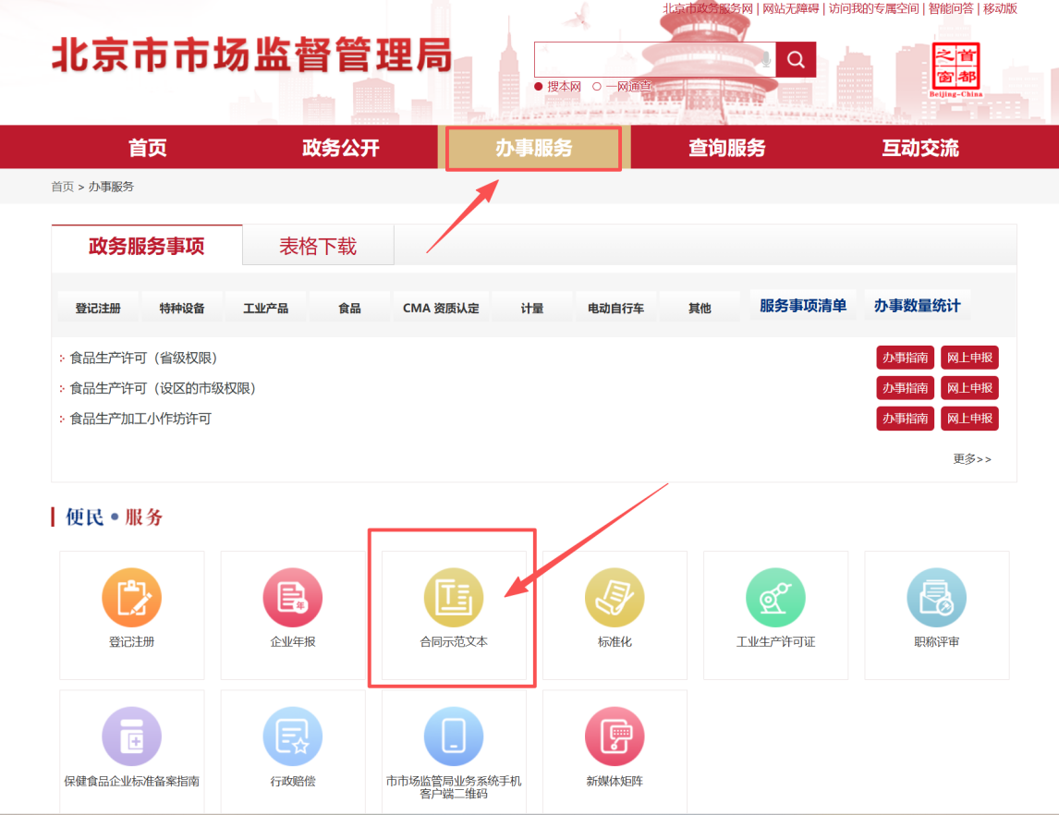Screen dimensions: 1059x815
Task: Click the 标准化 scroll icon
Action: [615, 598]
